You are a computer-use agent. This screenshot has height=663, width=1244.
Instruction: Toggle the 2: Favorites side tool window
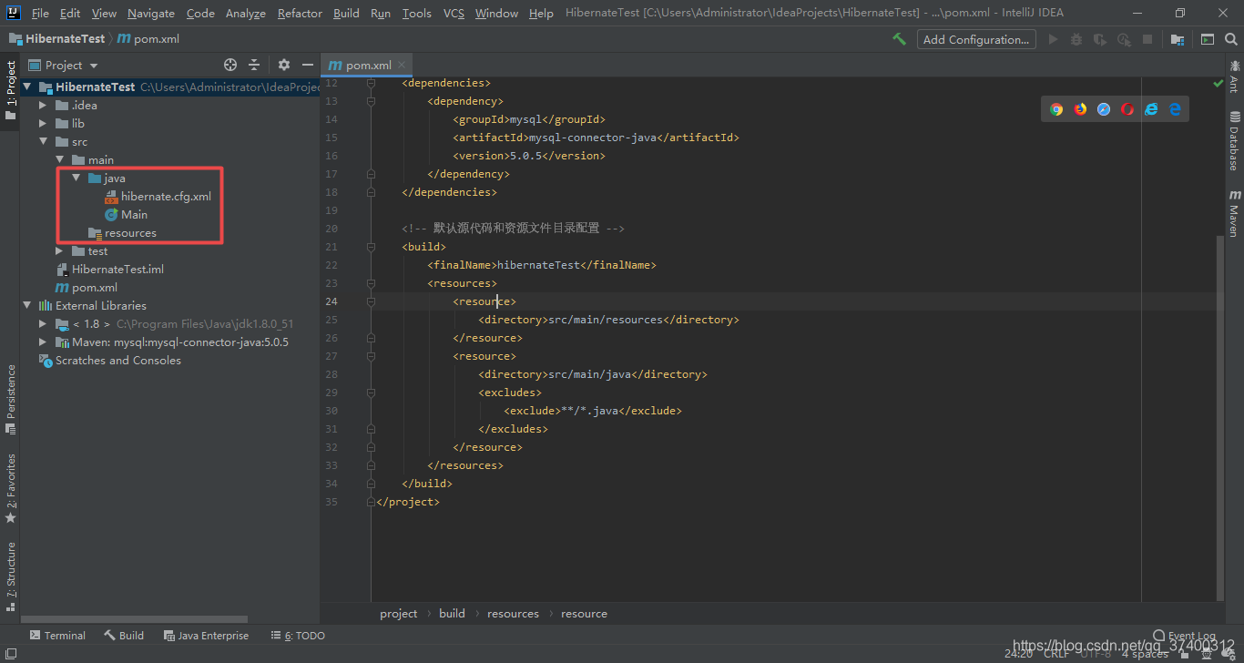point(10,487)
